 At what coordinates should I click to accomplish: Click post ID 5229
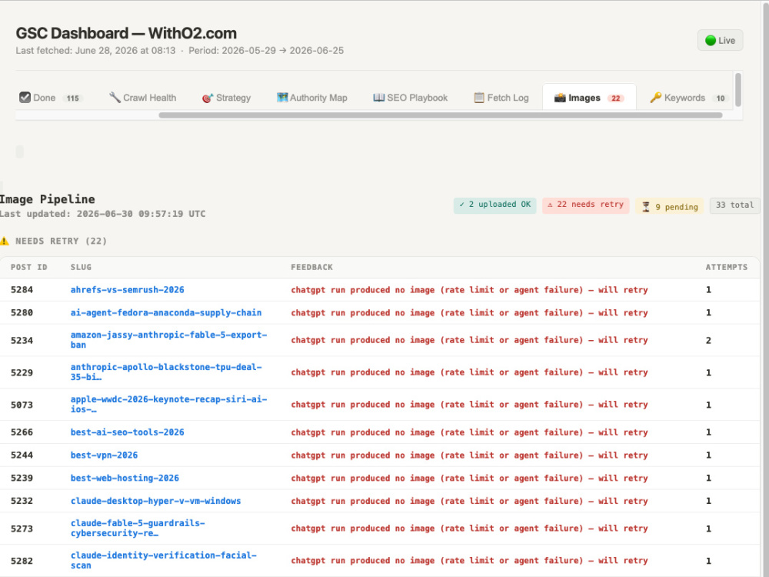coord(22,372)
